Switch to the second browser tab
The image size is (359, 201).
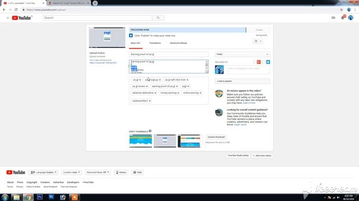(68, 3)
